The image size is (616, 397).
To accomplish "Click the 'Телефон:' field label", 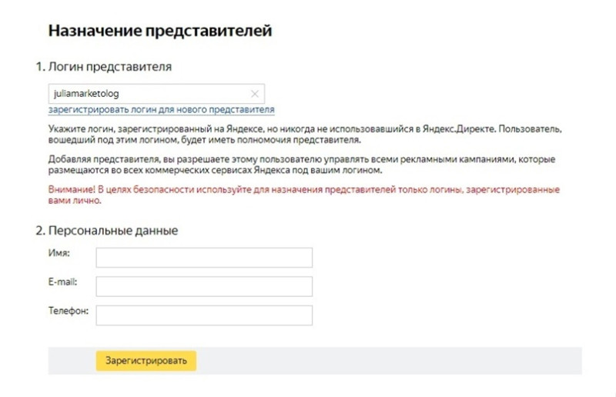I will [69, 311].
